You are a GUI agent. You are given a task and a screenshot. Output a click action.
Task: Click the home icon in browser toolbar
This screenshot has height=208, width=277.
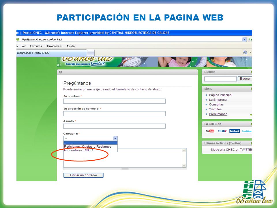[245, 53]
